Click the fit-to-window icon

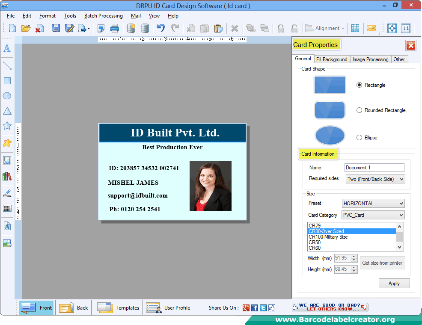pos(392,28)
